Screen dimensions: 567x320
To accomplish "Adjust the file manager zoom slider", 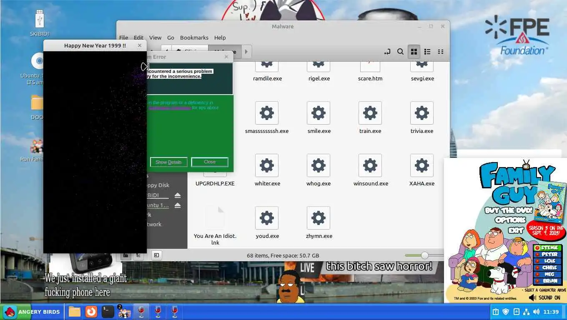I will pyautogui.click(x=425, y=255).
